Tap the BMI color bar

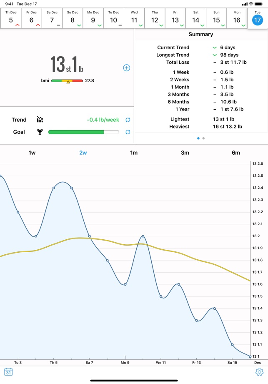point(67,80)
